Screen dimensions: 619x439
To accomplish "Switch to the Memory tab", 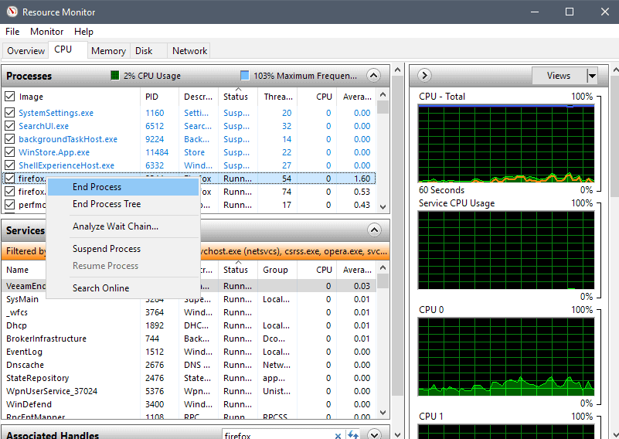I will (108, 51).
